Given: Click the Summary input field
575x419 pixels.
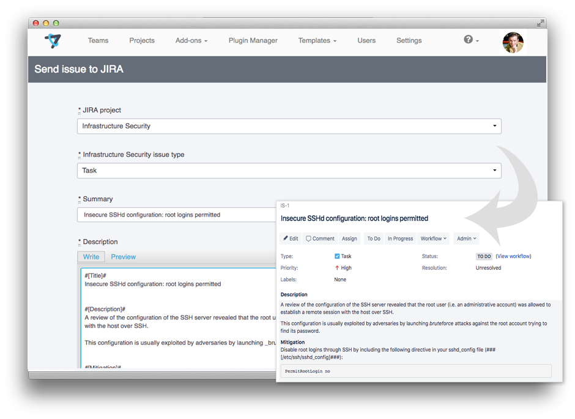Looking at the screenshot, I should pyautogui.click(x=177, y=215).
